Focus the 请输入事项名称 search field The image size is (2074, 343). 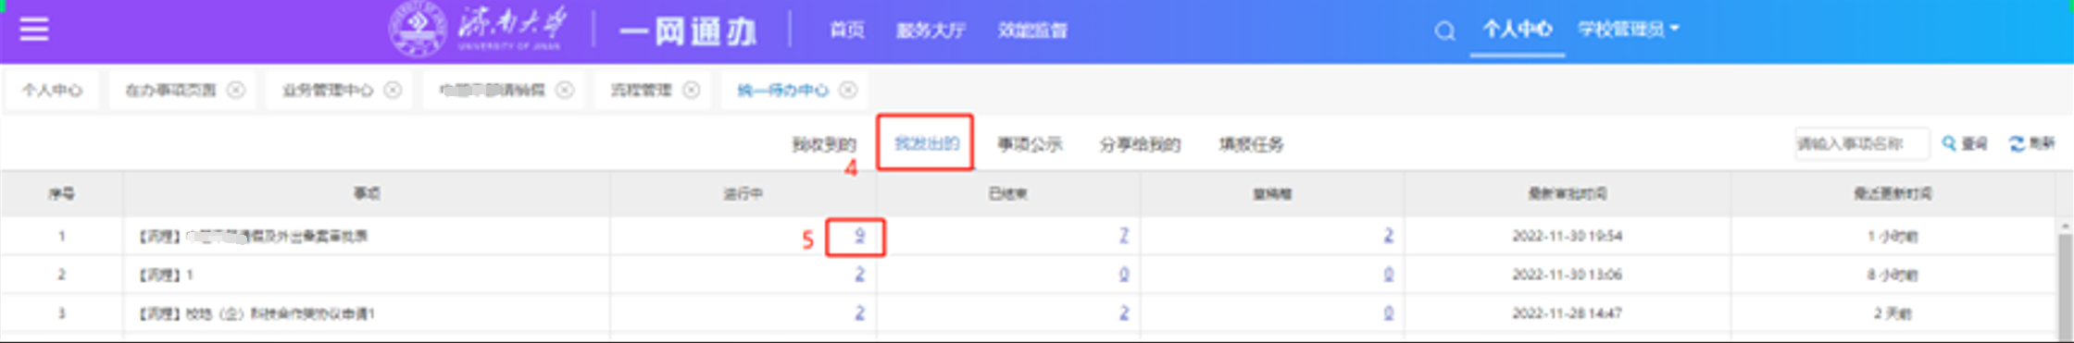1861,143
